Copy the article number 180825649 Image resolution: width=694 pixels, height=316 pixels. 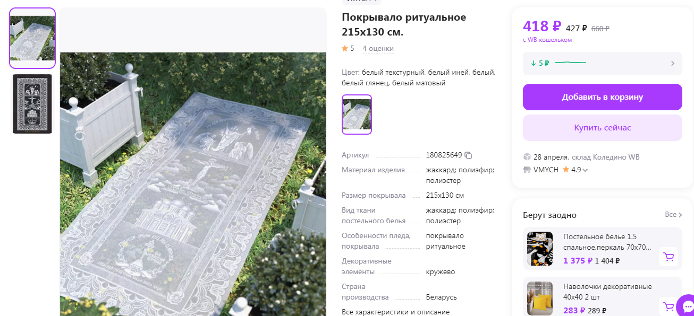(x=468, y=155)
